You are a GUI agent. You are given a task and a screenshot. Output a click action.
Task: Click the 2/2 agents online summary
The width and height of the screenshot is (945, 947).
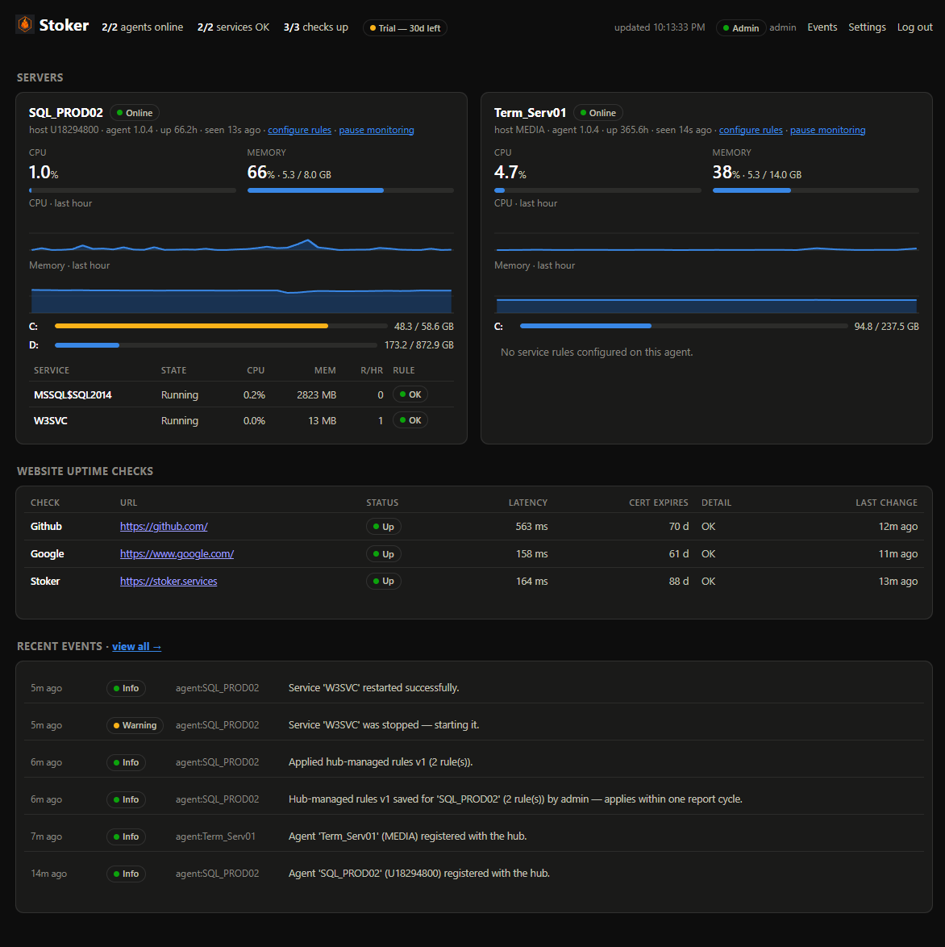[143, 27]
